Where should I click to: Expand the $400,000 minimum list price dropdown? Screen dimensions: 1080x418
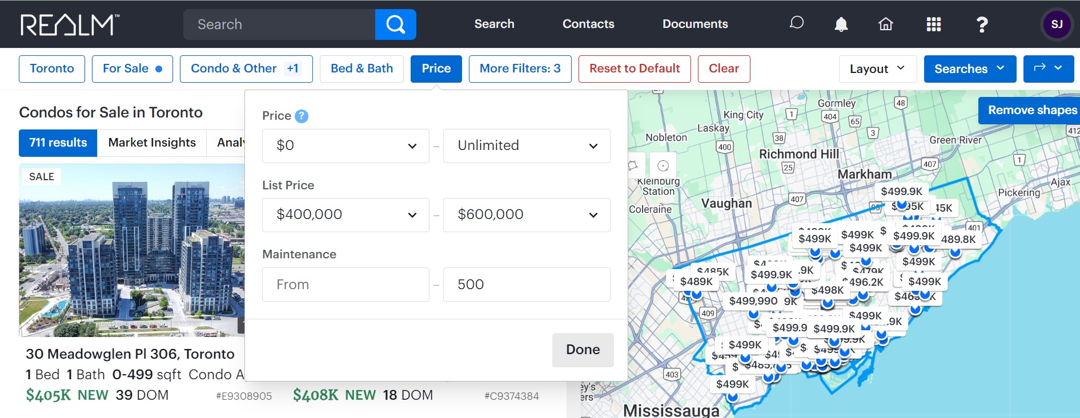tap(346, 215)
